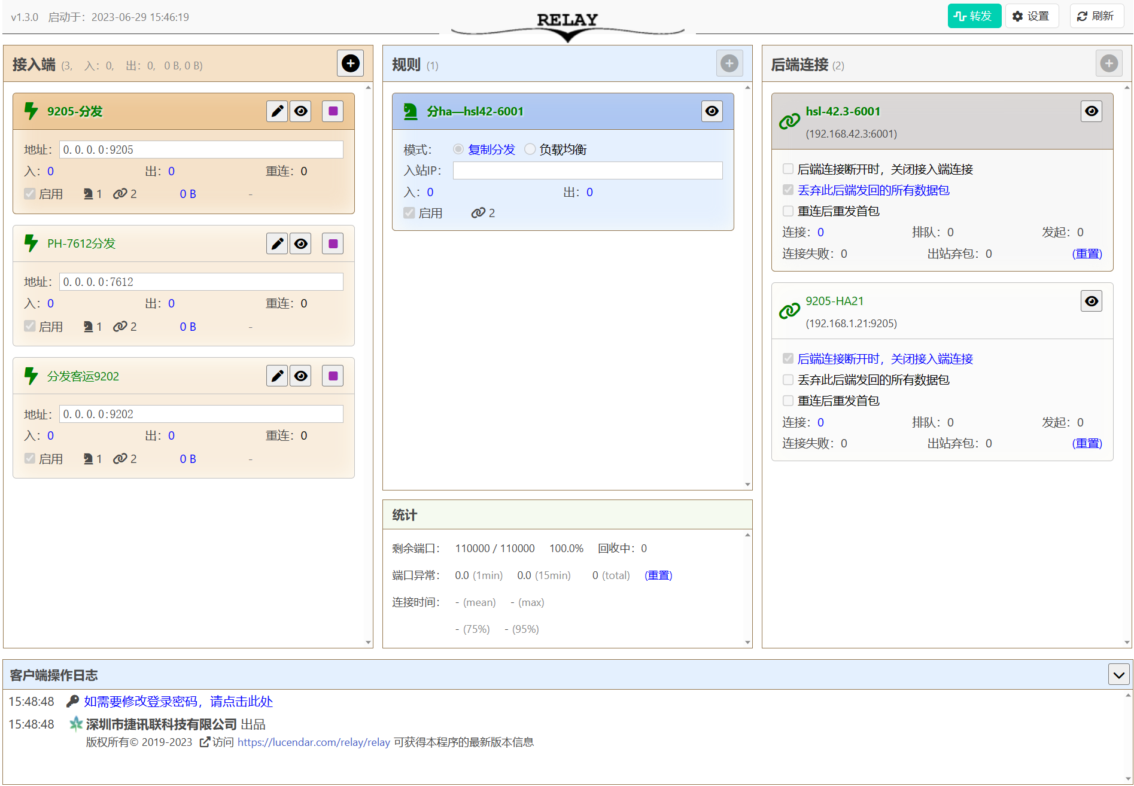Screen dimensions: 1134x786
Task: Toggle 后端连接断开时 option for 9205-HA21
Action: [x=788, y=358]
